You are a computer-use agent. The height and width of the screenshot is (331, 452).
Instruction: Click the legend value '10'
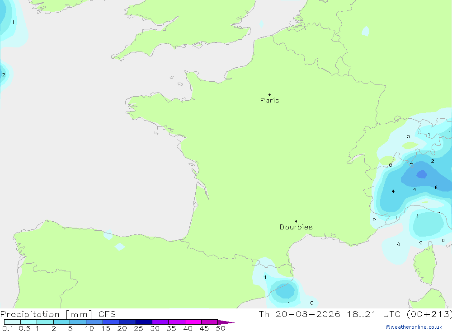tap(89, 328)
